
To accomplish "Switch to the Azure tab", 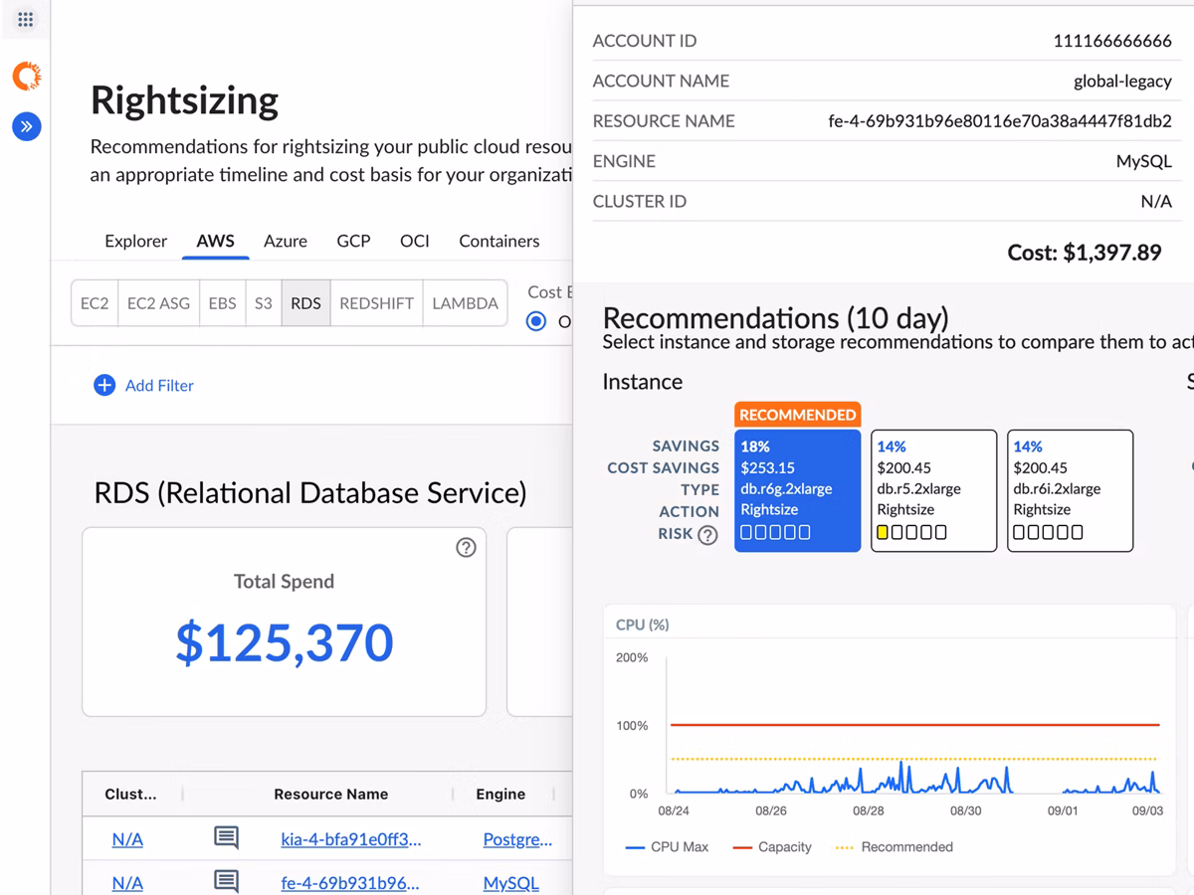I will pos(286,241).
